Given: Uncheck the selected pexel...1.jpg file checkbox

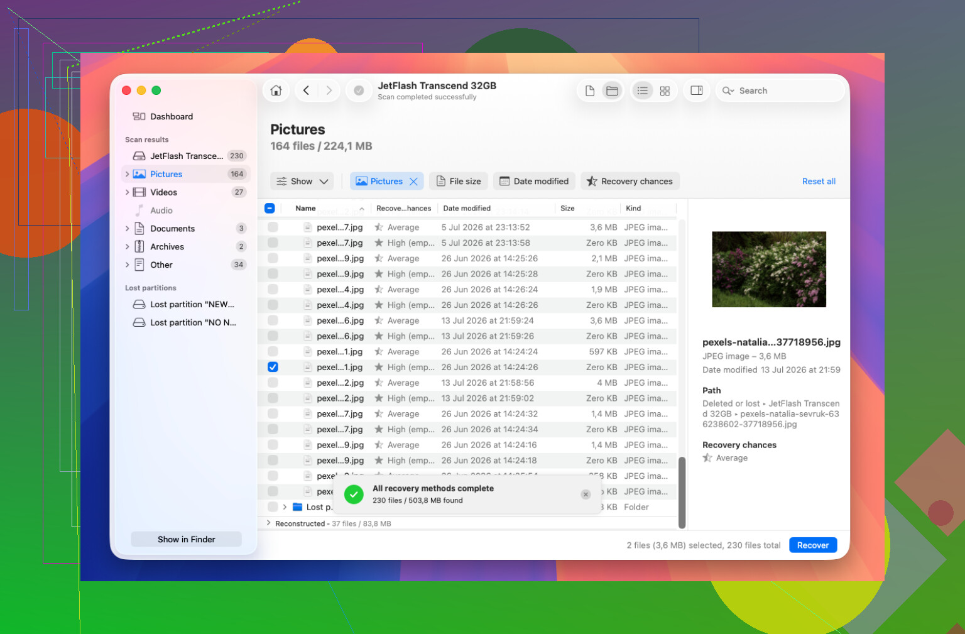Looking at the screenshot, I should pos(273,367).
